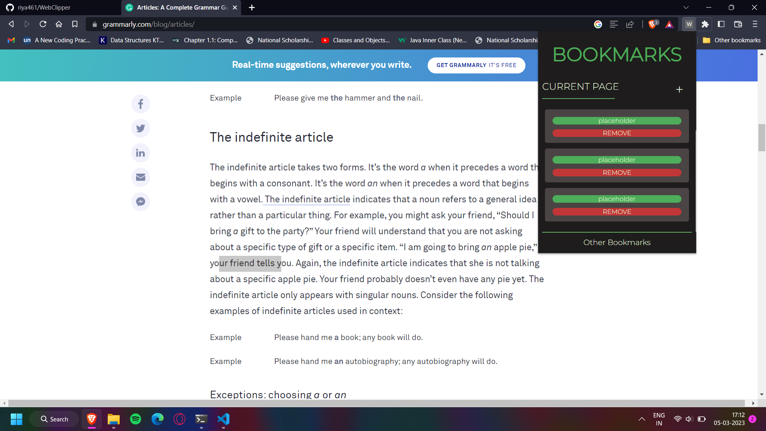Share article on Facebook
This screenshot has height=431, width=766.
pos(140,104)
